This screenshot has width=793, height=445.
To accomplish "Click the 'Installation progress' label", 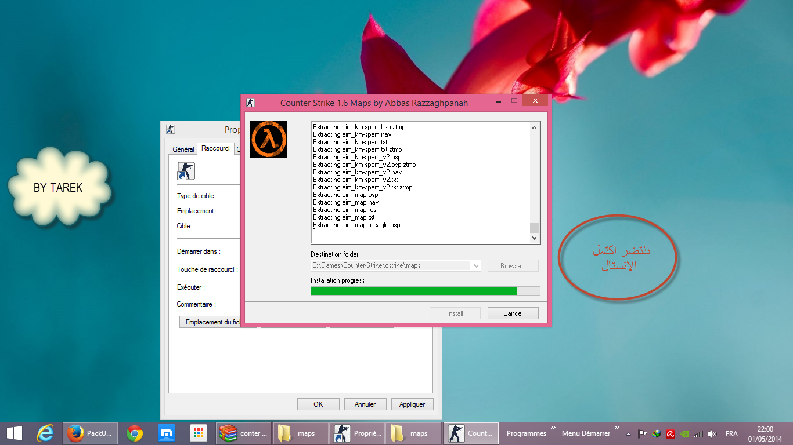I will pos(338,280).
